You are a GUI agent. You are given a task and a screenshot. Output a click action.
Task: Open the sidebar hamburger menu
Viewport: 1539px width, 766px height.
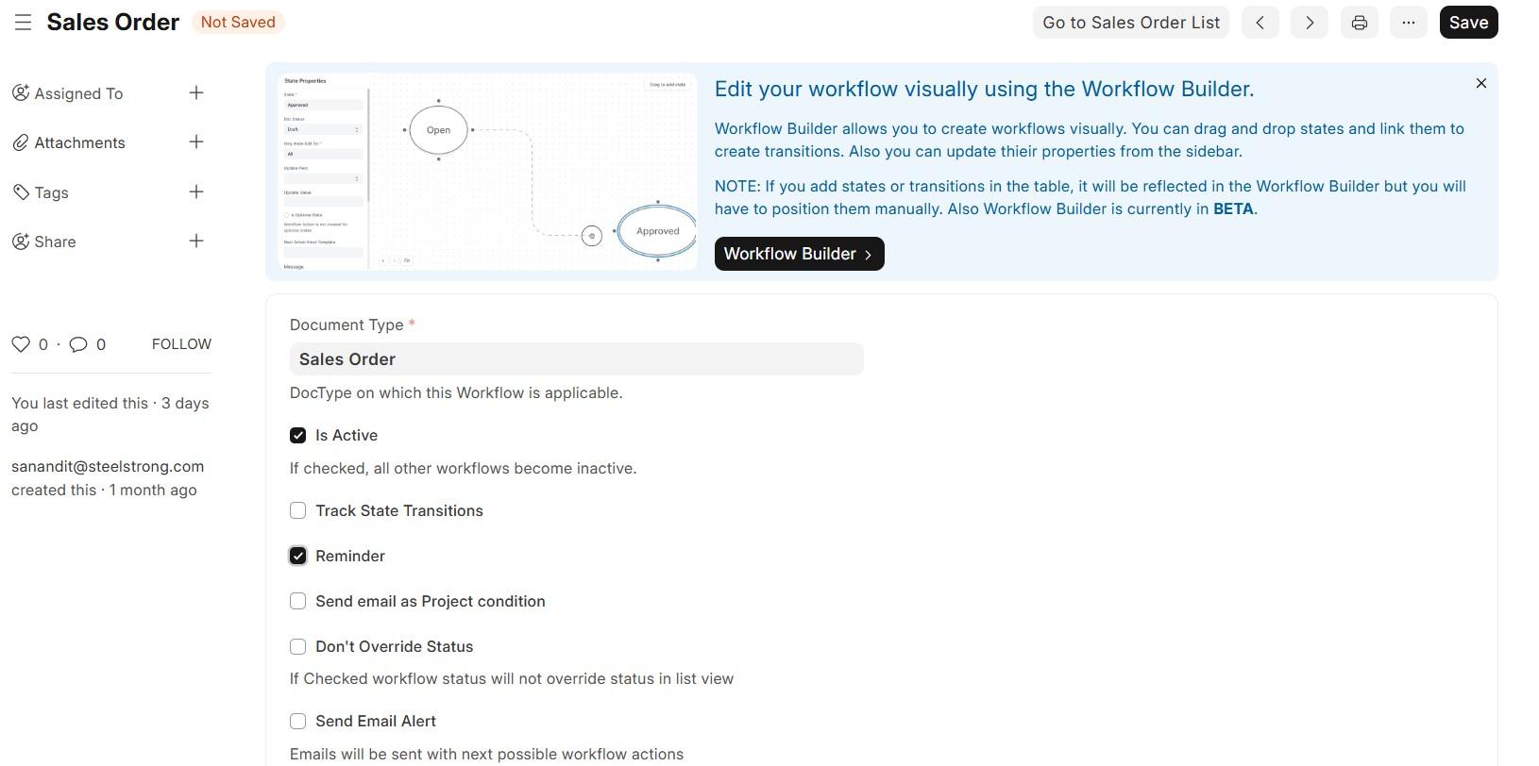click(24, 23)
